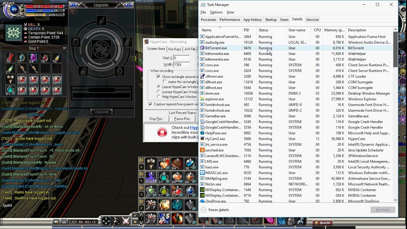Sort Task Manager by Name column header

[x=220, y=30]
